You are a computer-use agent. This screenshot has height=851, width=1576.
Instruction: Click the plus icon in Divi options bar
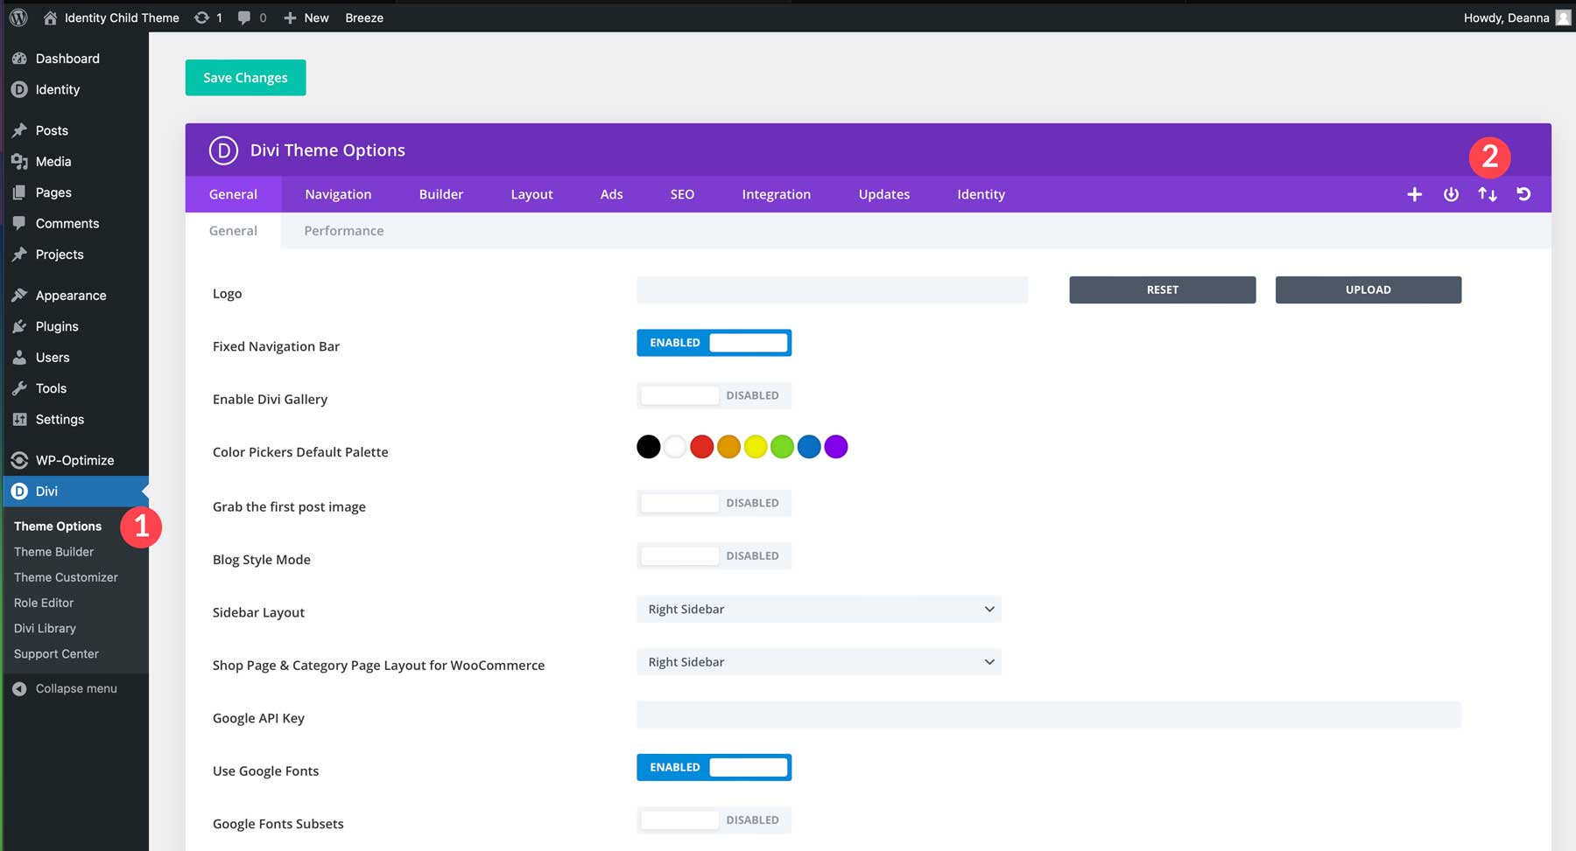coord(1414,194)
